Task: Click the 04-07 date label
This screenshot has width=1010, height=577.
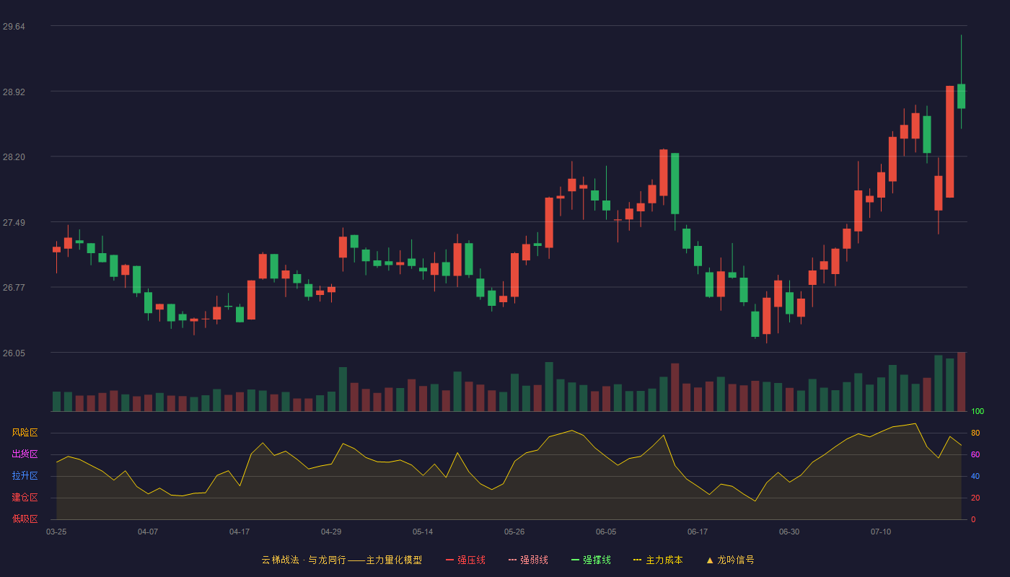Action: click(x=148, y=532)
